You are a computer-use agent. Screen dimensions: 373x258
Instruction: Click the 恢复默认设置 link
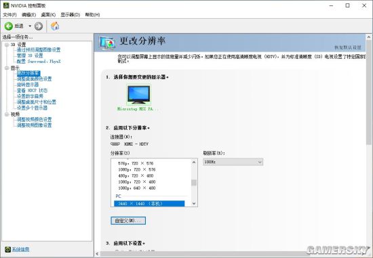pos(347,47)
